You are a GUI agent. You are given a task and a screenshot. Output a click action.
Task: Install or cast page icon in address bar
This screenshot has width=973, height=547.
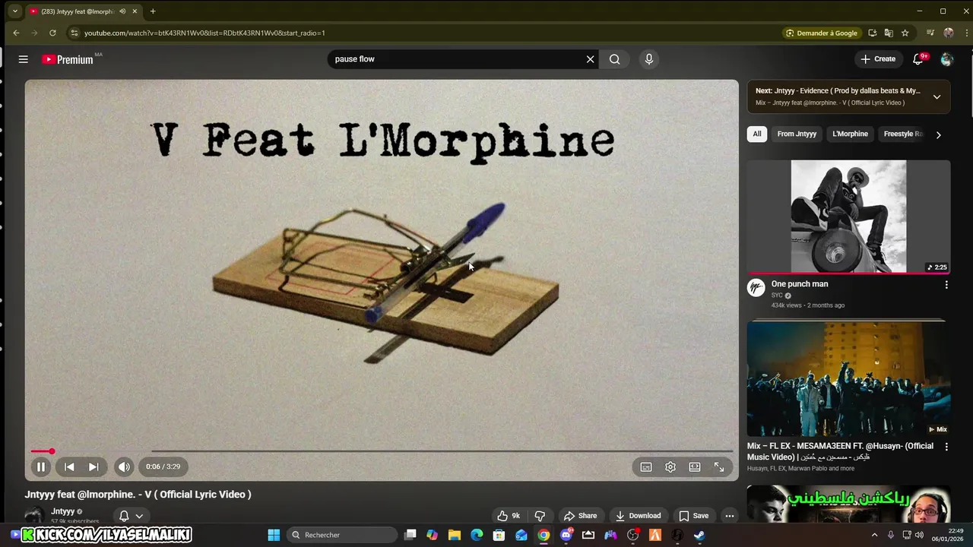(872, 33)
